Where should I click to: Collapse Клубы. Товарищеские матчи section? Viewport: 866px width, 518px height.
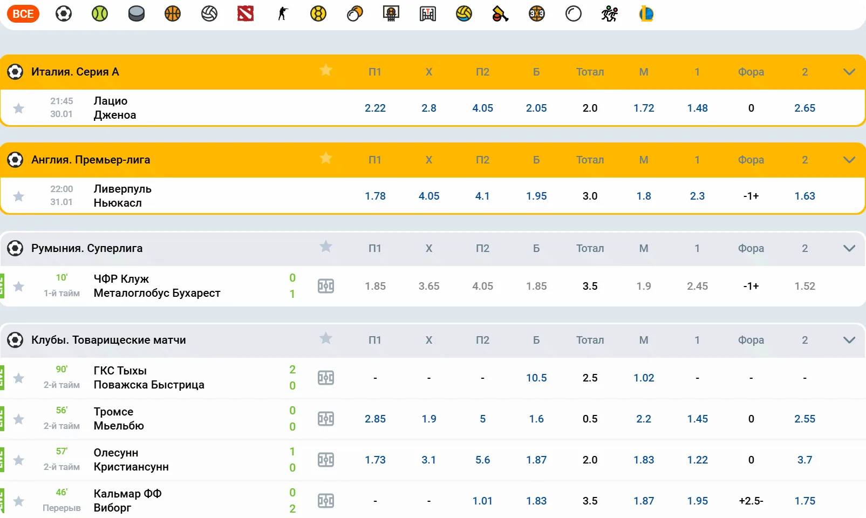coord(849,340)
